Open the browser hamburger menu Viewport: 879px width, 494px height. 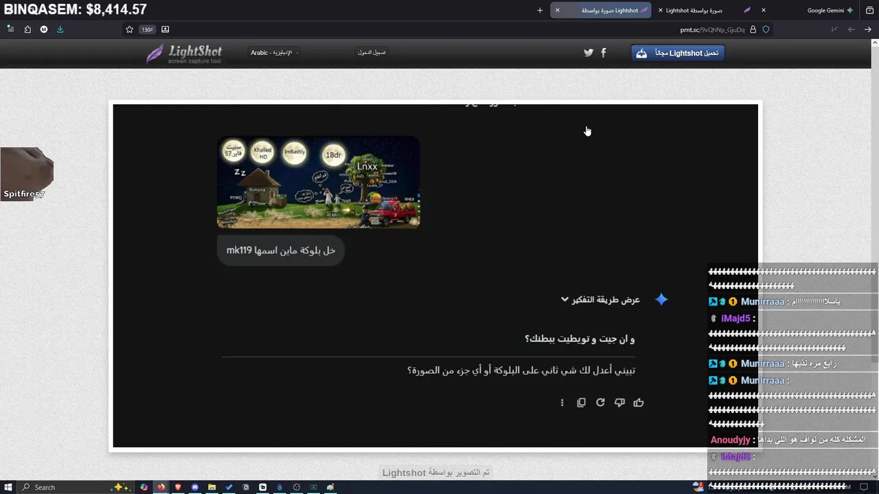point(10,30)
